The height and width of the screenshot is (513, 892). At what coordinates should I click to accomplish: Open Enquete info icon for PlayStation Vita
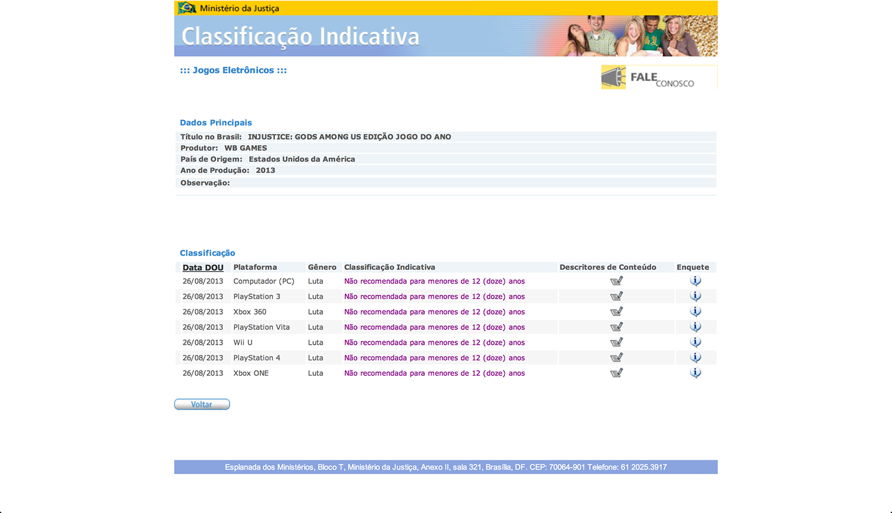click(x=695, y=327)
